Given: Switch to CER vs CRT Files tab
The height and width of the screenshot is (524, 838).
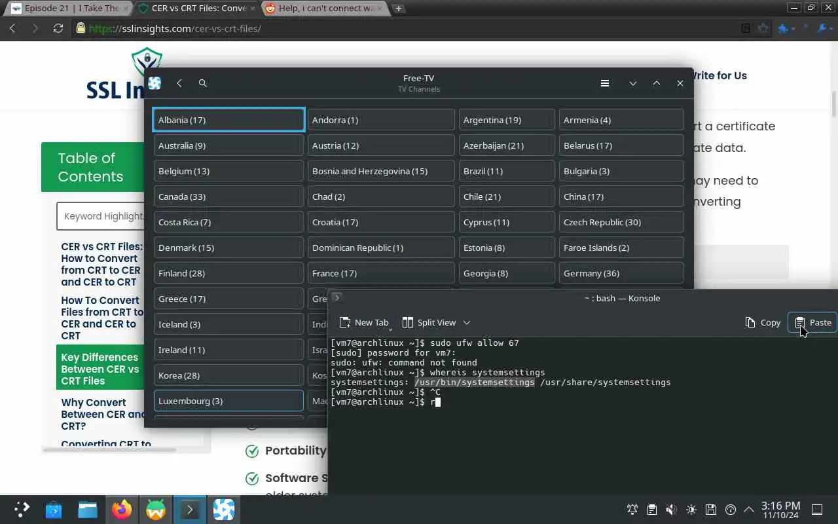Looking at the screenshot, I should tap(196, 9).
